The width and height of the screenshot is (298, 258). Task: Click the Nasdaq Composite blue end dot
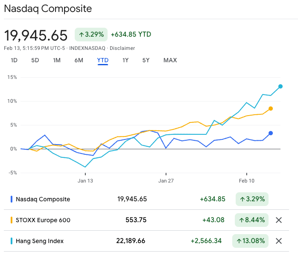click(271, 133)
